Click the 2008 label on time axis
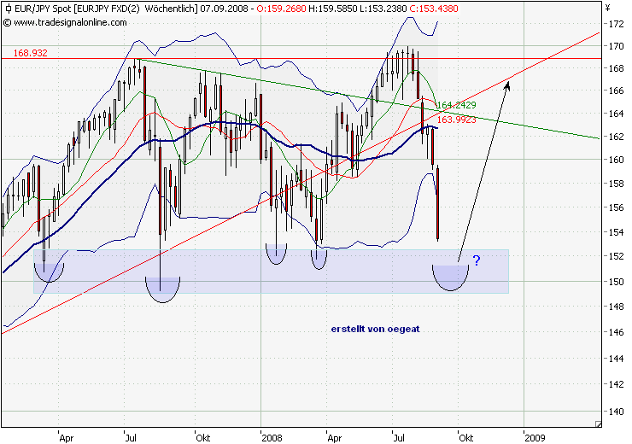The image size is (632, 444). pyautogui.click(x=272, y=437)
